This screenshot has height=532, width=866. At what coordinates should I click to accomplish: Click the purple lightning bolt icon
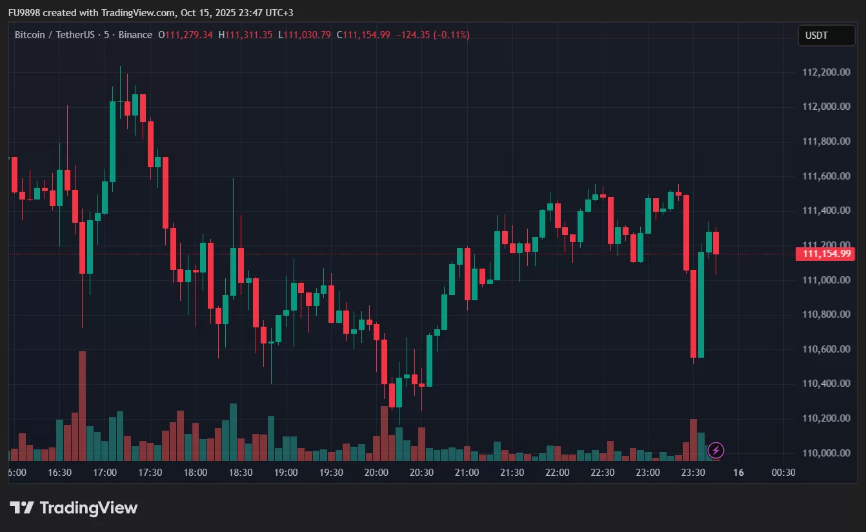click(x=716, y=450)
